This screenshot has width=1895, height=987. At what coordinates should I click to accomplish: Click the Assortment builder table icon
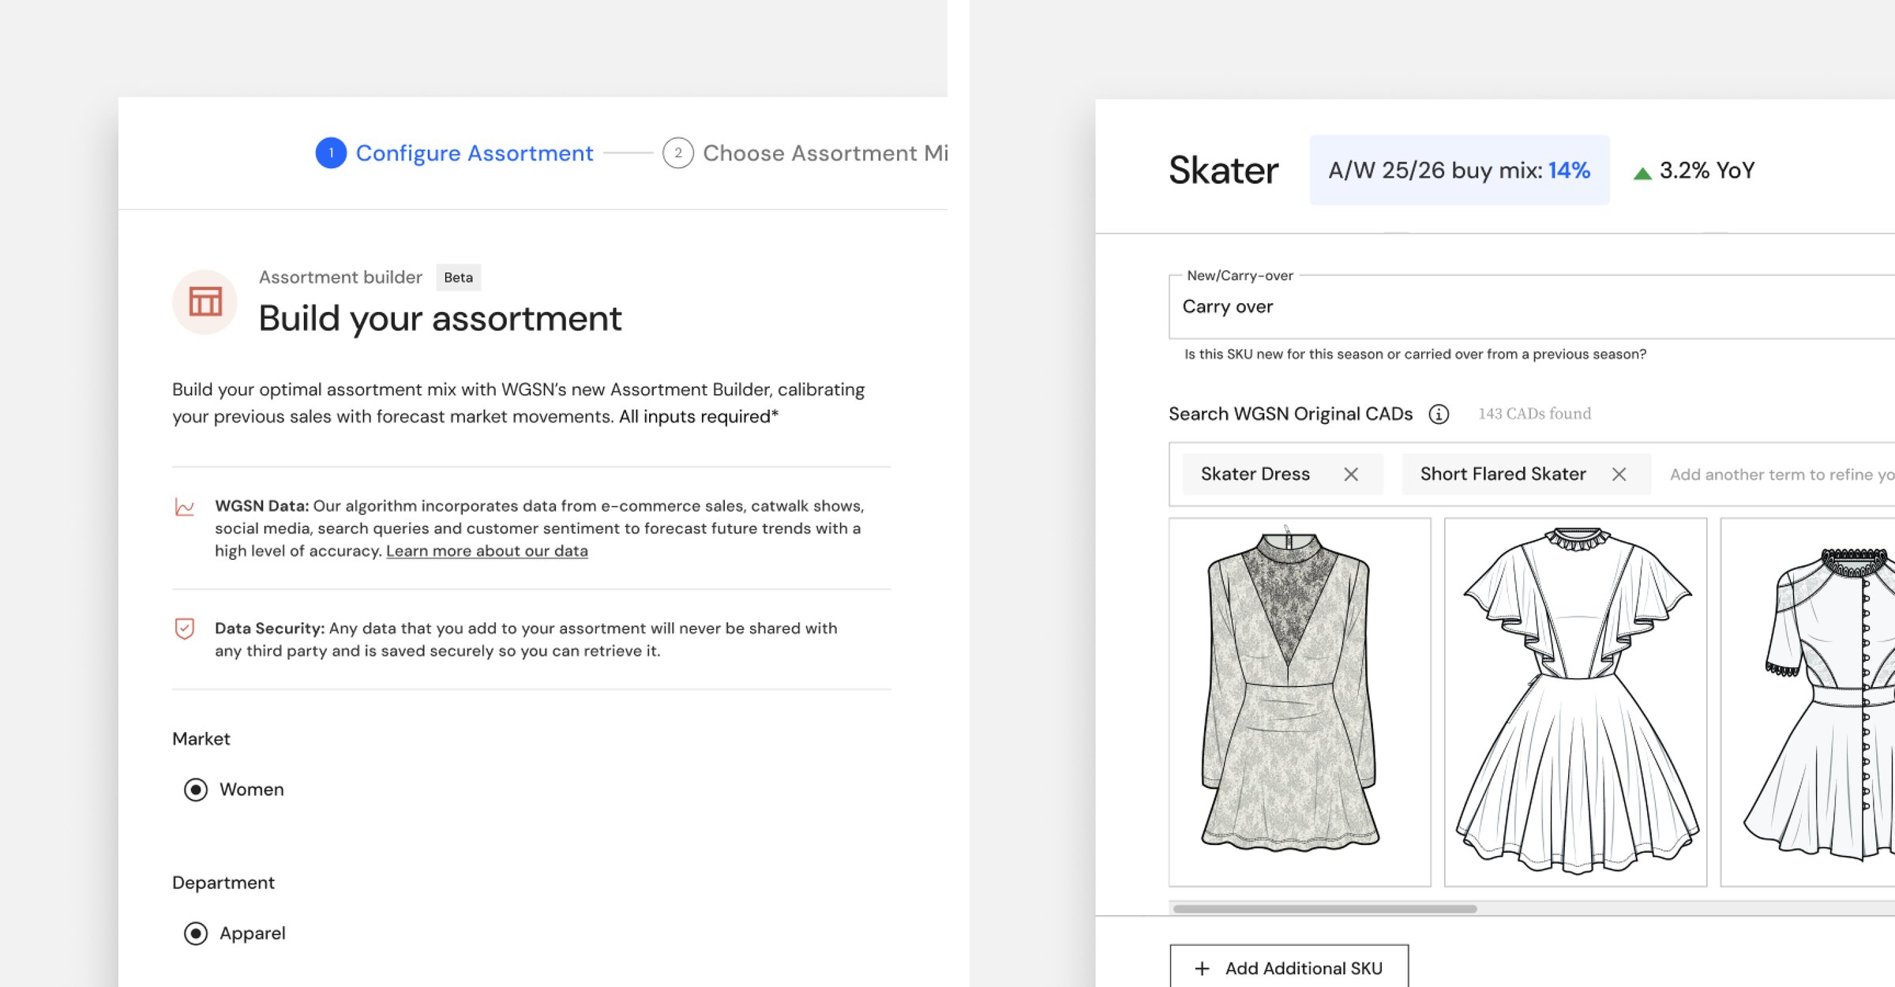point(205,302)
